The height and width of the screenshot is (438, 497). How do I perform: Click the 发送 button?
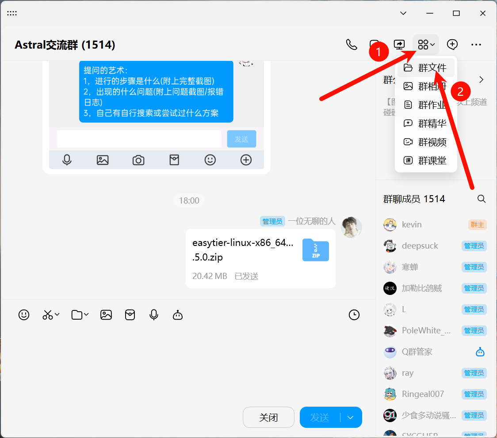click(319, 417)
